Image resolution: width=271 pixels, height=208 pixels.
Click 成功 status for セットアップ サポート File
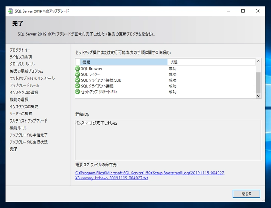click(x=172, y=92)
